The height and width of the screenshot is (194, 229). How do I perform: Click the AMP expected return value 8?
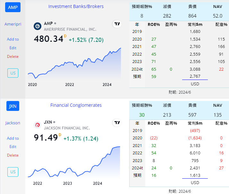[142, 16]
